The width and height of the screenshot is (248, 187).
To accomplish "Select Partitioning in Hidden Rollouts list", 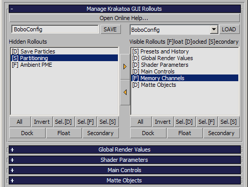I will pyautogui.click(x=65, y=58).
